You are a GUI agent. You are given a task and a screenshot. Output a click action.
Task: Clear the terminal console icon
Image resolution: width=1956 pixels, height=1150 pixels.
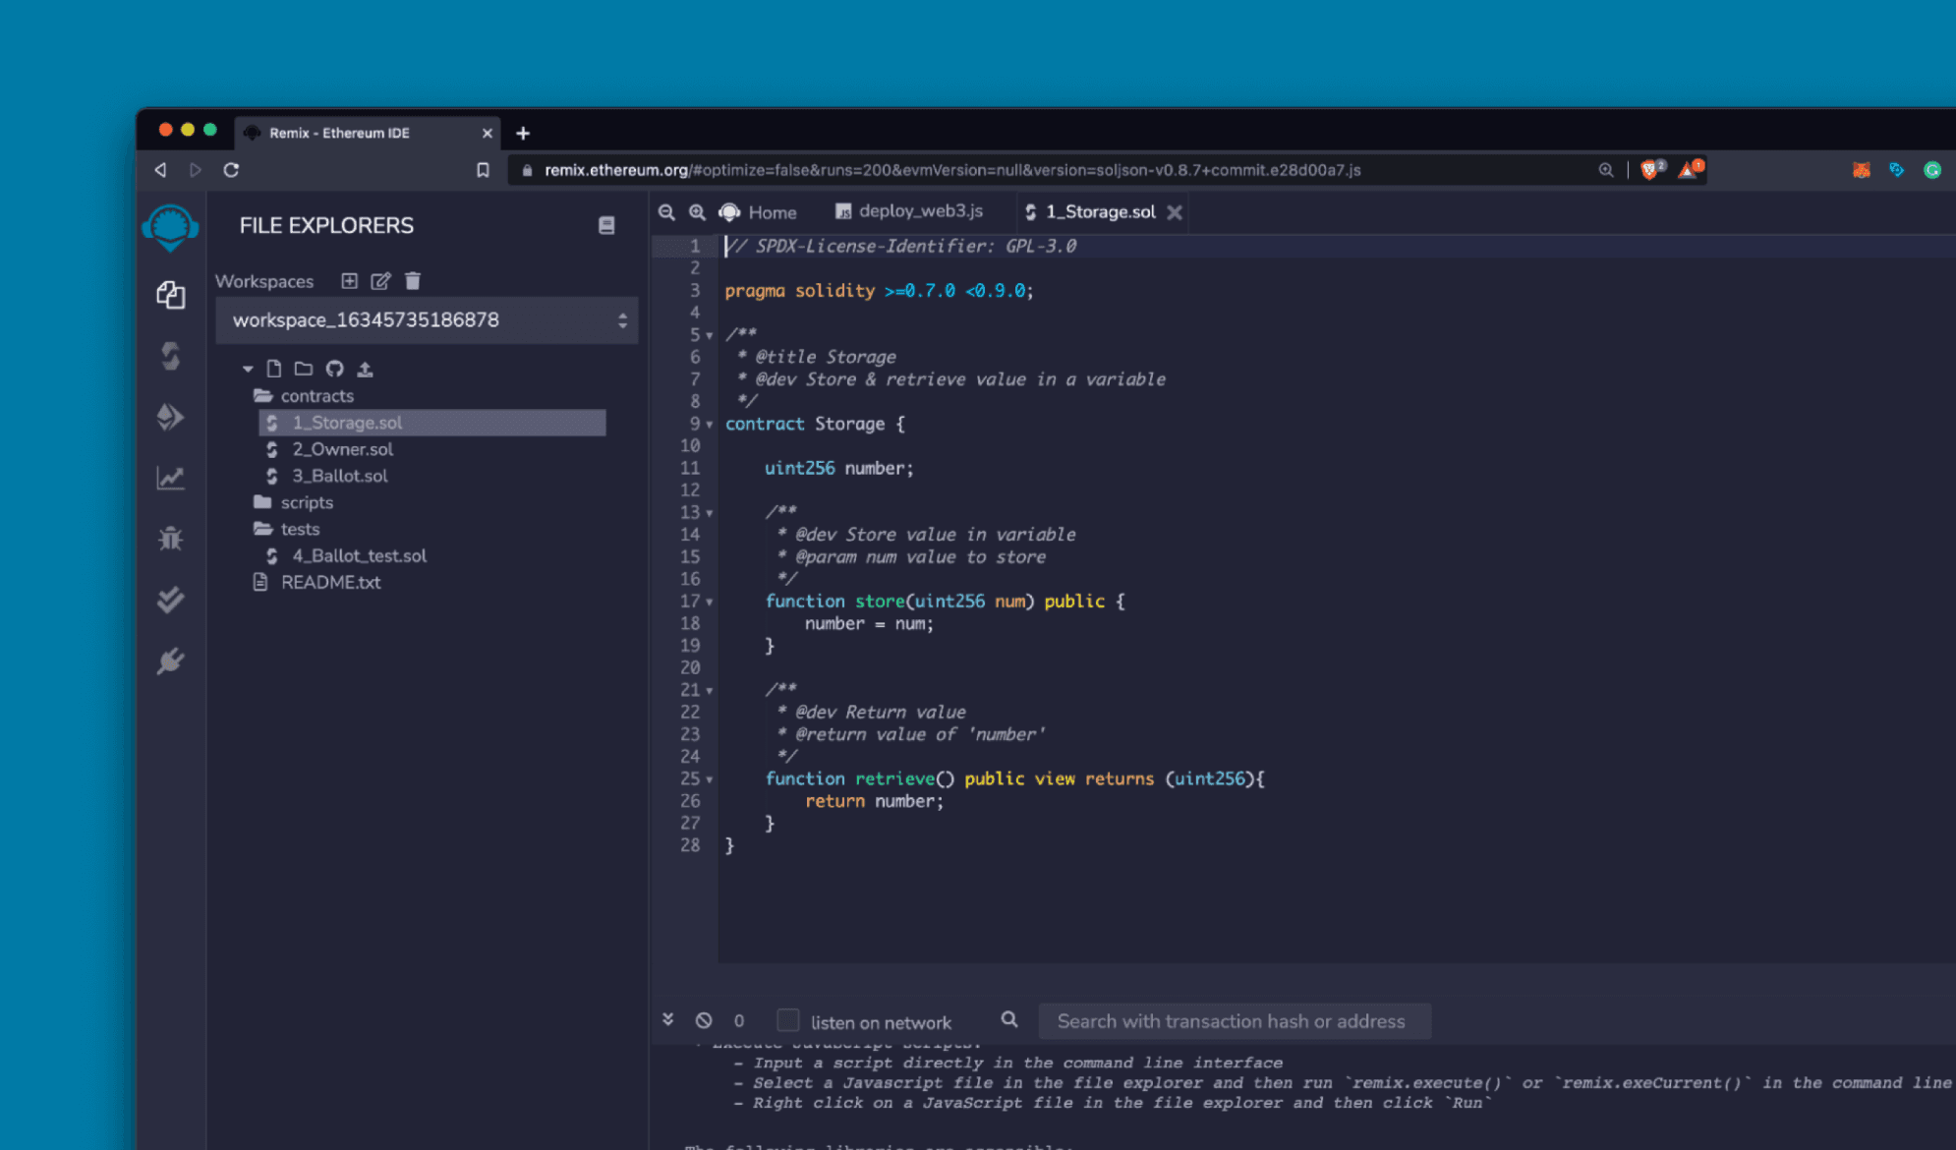click(704, 1020)
